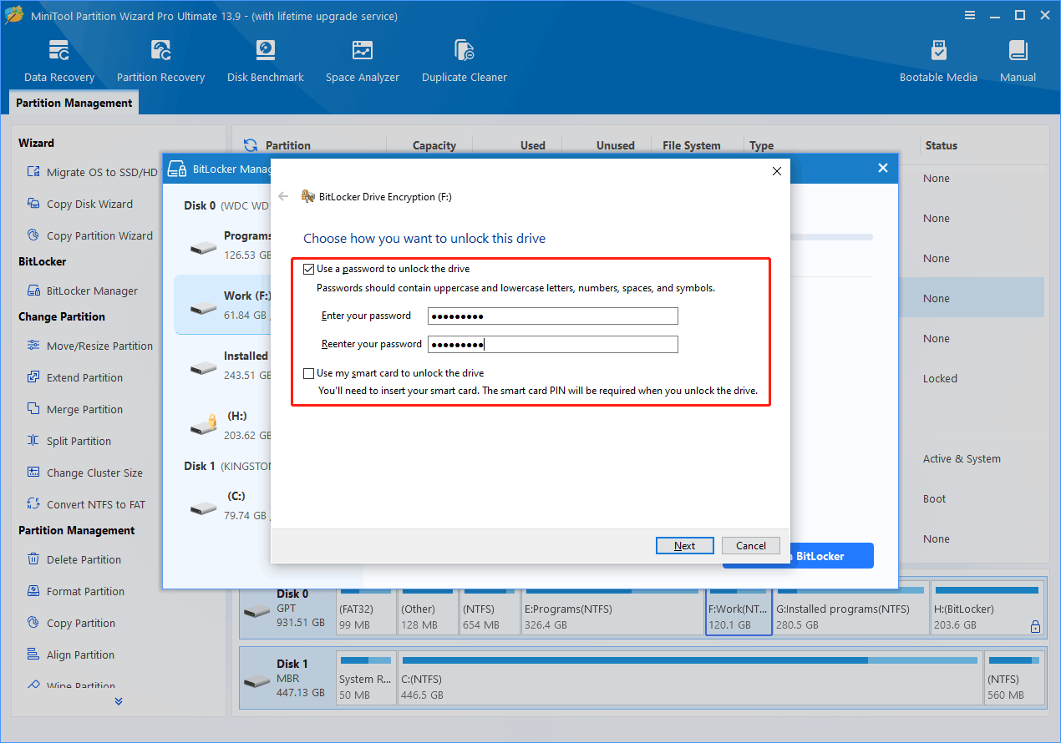Click the Copy Disk Wizard icon

pos(33,204)
